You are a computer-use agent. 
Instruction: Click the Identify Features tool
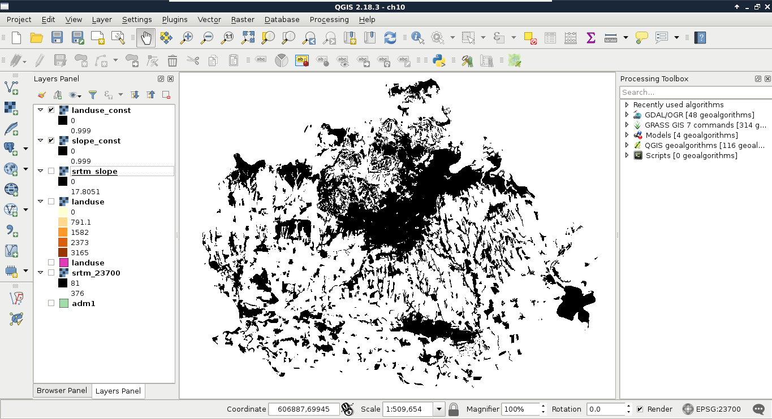418,38
